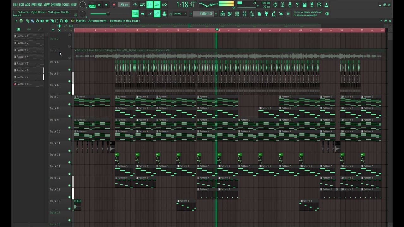Open the Pattern 8 selector

pyautogui.click(x=204, y=14)
